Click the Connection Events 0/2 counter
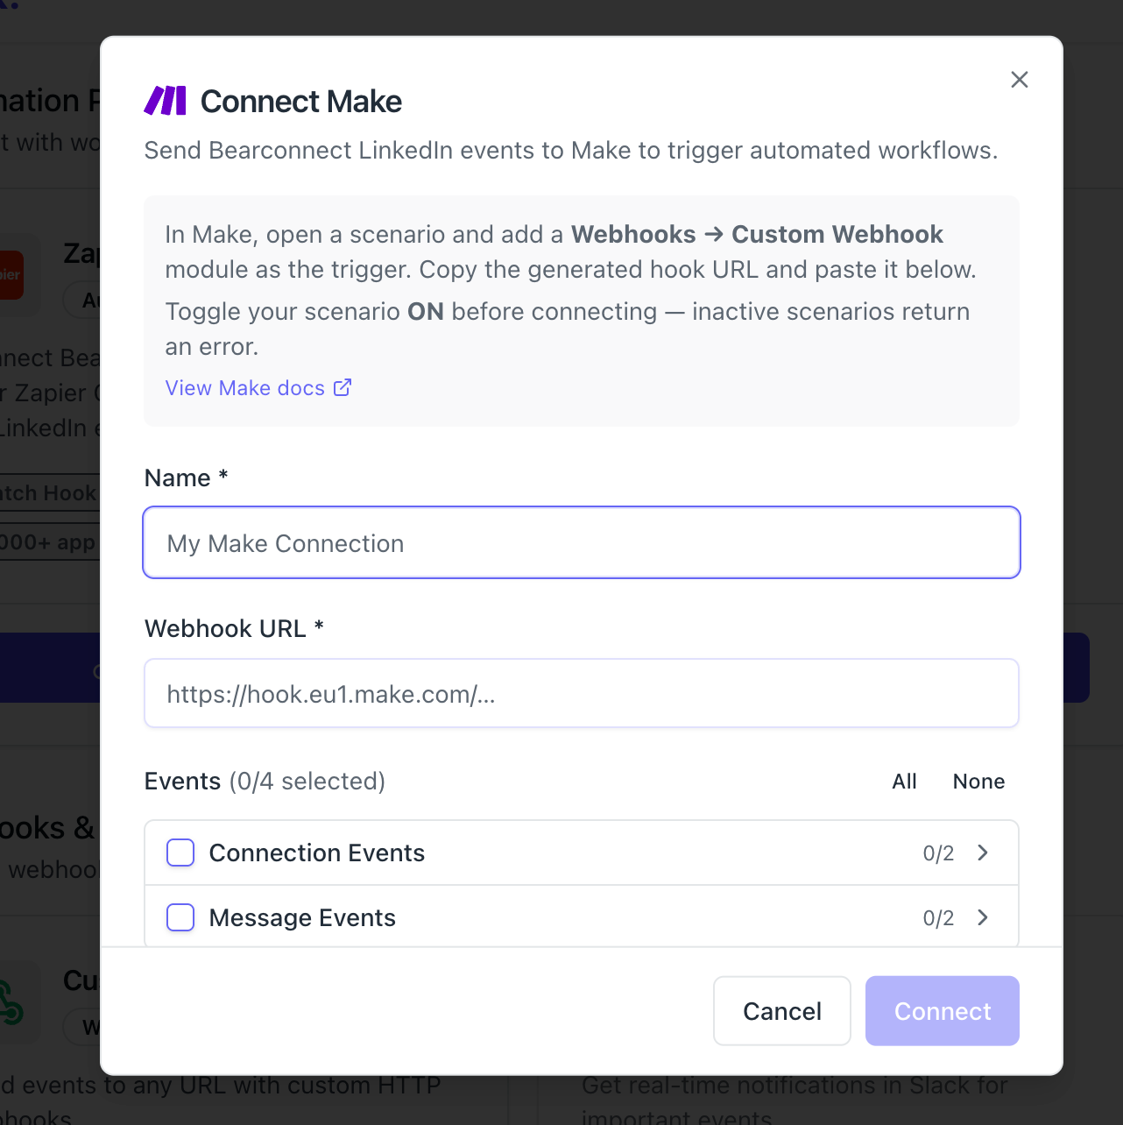This screenshot has width=1123, height=1125. pos(938,853)
